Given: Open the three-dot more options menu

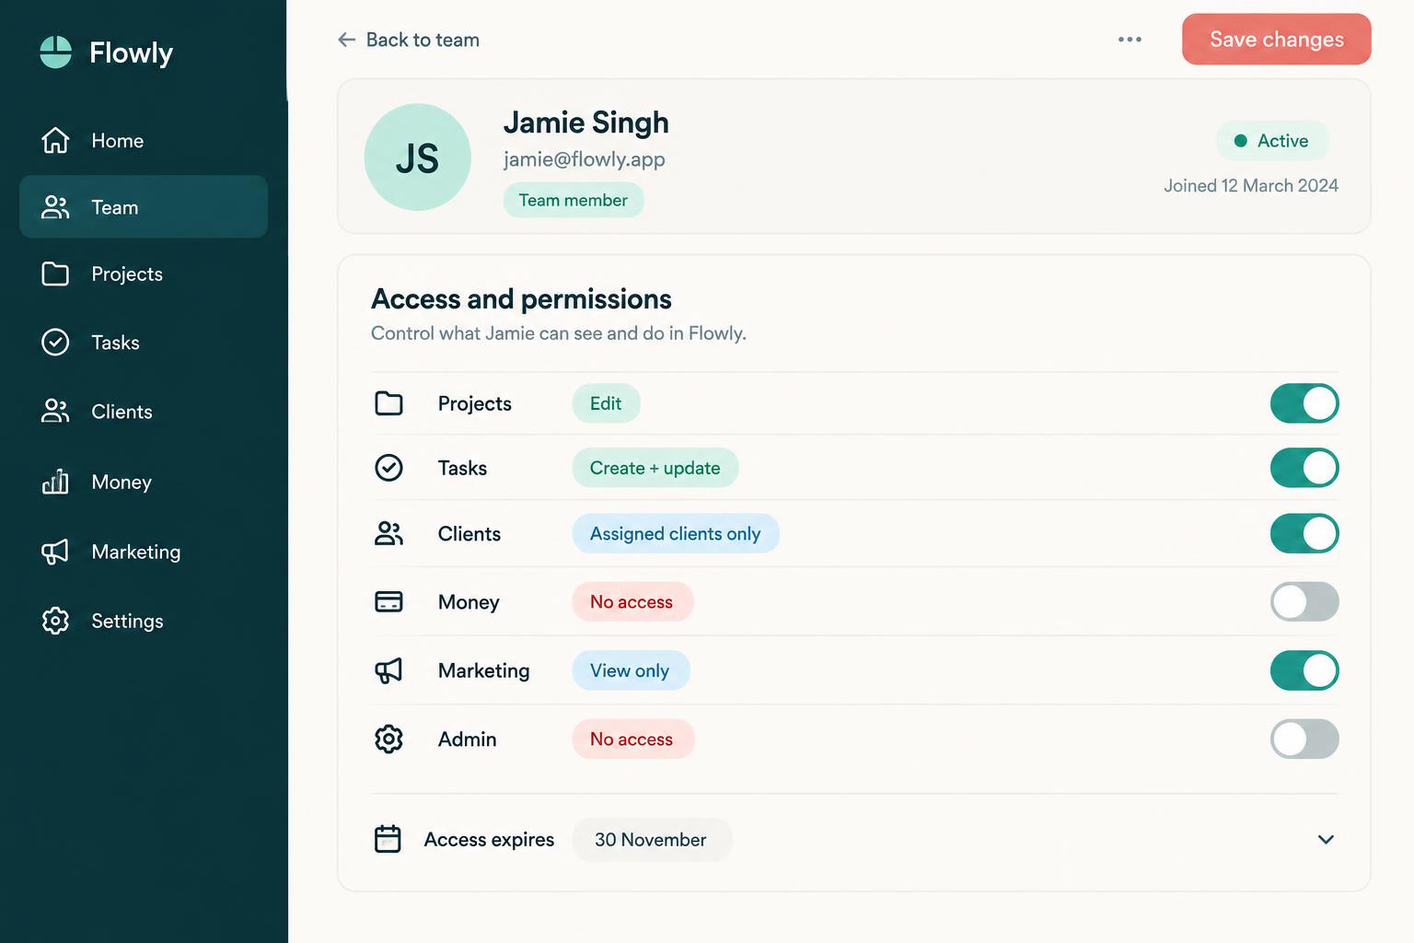Looking at the screenshot, I should tap(1130, 40).
